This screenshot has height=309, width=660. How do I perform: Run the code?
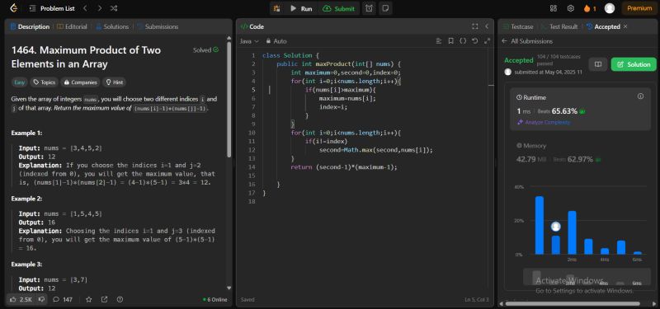click(x=301, y=8)
